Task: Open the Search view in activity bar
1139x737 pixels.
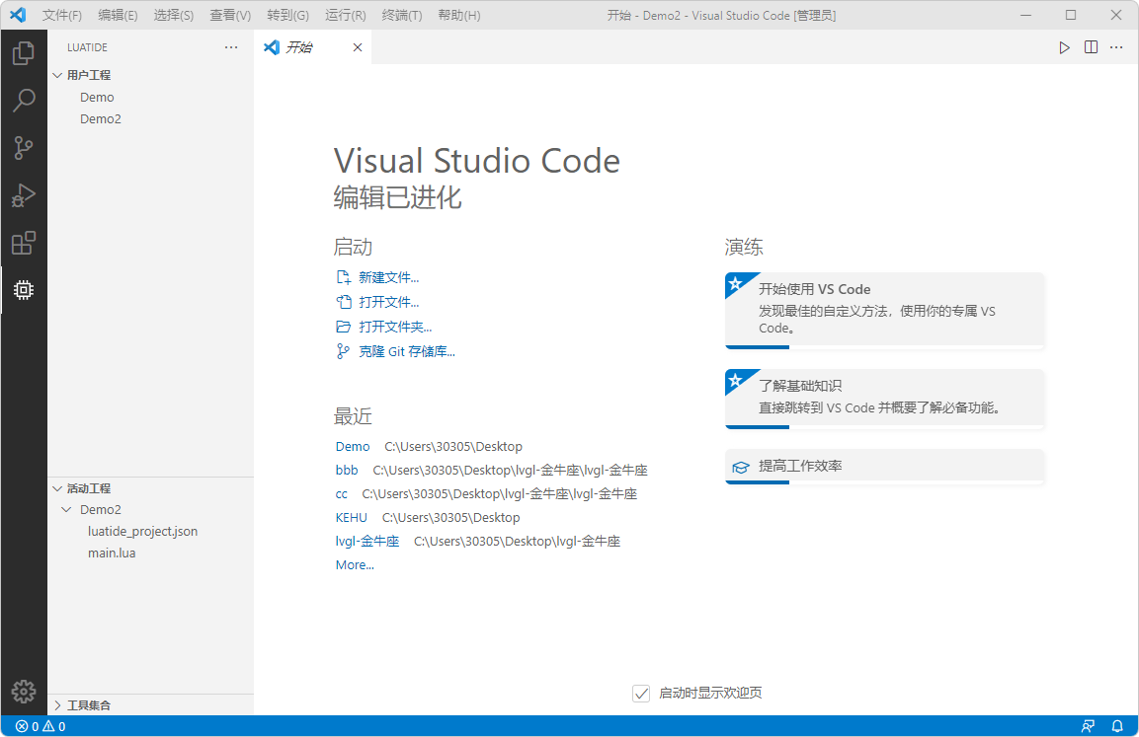Action: click(24, 100)
